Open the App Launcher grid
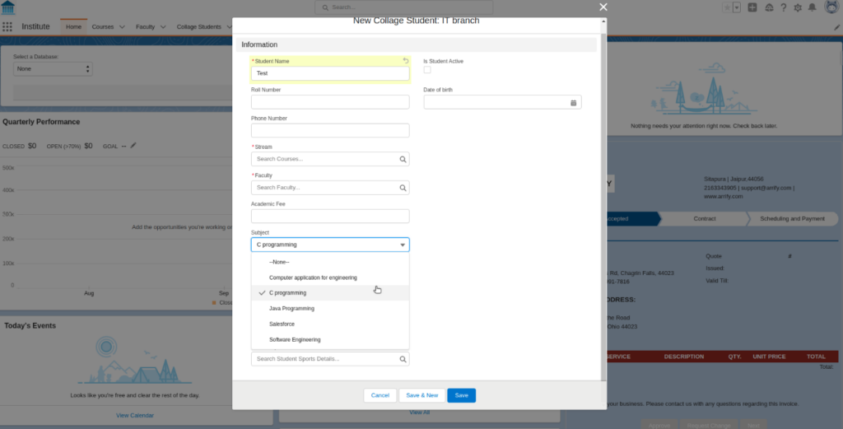843x429 pixels. (7, 26)
